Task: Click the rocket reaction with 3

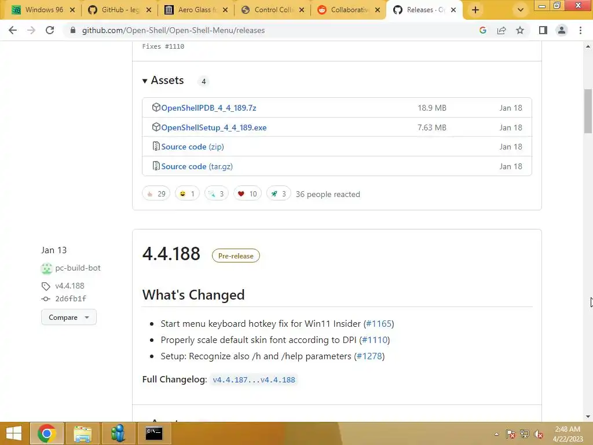Action: point(279,194)
